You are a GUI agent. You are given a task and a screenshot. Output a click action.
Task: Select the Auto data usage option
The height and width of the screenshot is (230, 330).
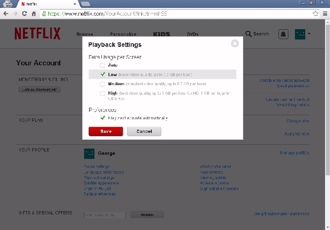tap(102, 65)
